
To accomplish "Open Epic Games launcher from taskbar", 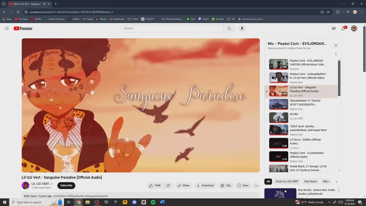I will [116, 202].
